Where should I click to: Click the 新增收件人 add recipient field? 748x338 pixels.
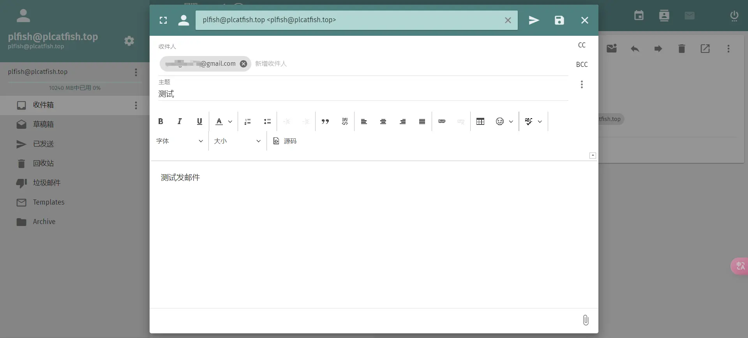271,64
